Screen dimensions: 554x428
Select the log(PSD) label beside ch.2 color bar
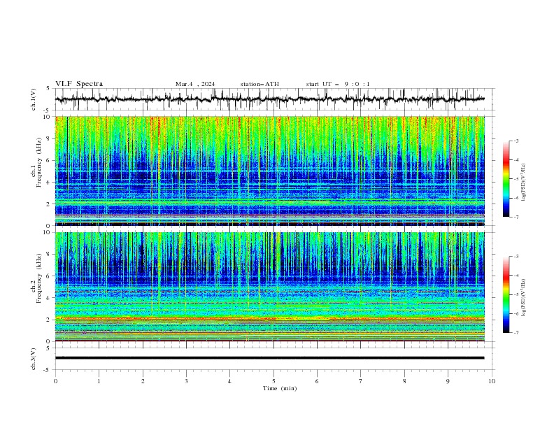tap(524, 297)
